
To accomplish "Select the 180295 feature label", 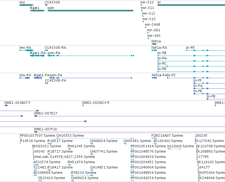I will [201, 136].
